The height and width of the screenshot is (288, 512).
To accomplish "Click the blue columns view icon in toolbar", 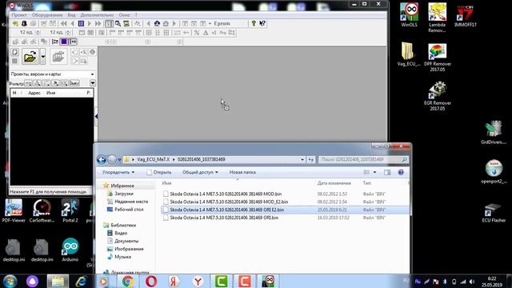I will pyautogui.click(x=81, y=23).
